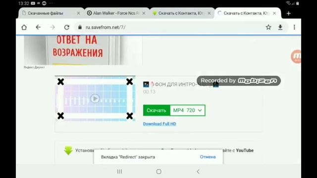This screenshot has height=178, width=317.
Task: Open the browser three-dot menu
Action: [294, 27]
